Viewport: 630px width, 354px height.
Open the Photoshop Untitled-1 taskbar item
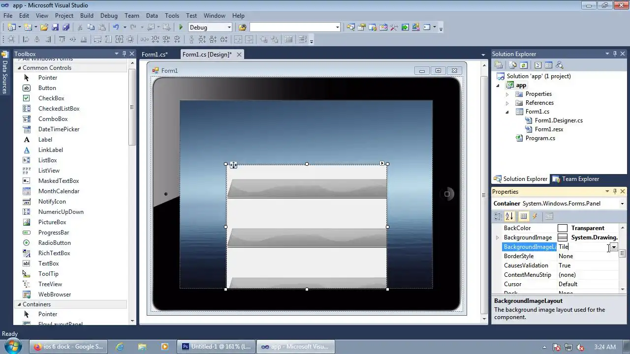click(x=217, y=347)
